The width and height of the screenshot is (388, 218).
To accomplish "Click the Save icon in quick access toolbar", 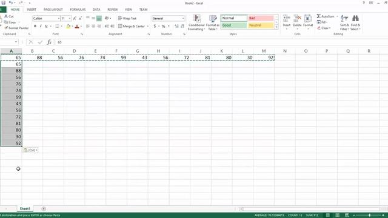I will pyautogui.click(x=4, y=2).
